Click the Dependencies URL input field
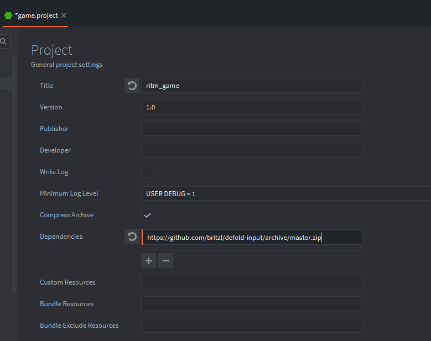This screenshot has height=341, width=431. click(251, 237)
